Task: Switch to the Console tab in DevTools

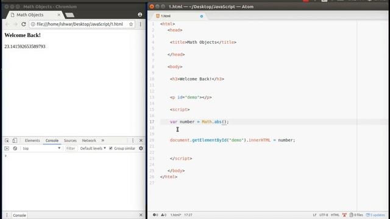Action: click(x=52, y=141)
